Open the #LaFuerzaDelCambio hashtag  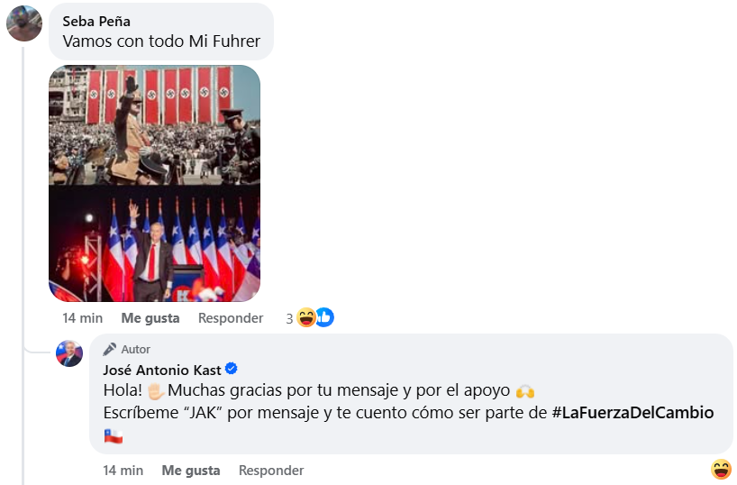click(x=632, y=413)
